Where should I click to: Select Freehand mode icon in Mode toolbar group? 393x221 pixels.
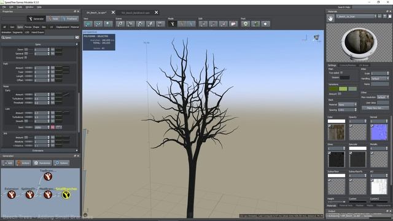click(x=192, y=24)
